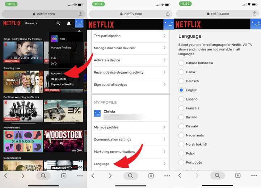Open Marketing communications row chevron

point(164,151)
